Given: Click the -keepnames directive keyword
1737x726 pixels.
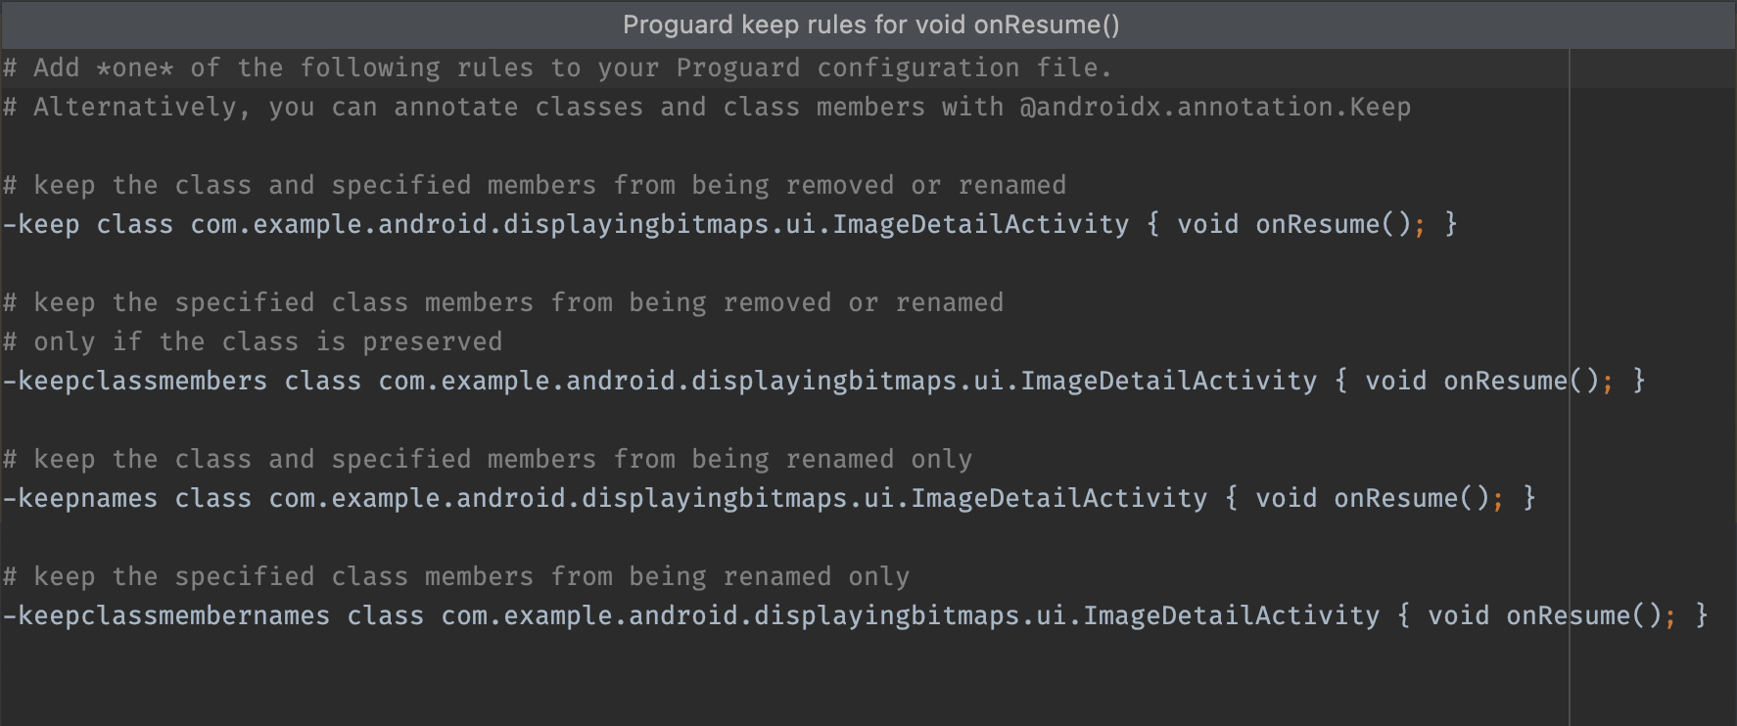Looking at the screenshot, I should click(81, 498).
